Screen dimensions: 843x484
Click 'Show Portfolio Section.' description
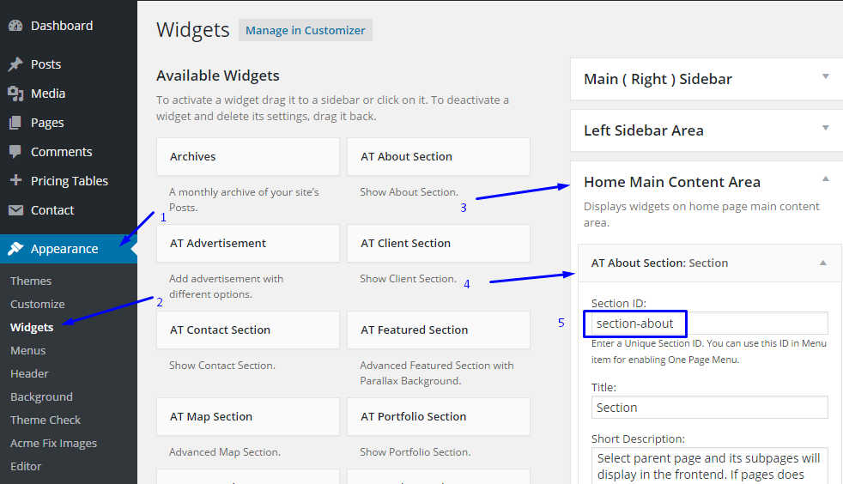tap(415, 451)
